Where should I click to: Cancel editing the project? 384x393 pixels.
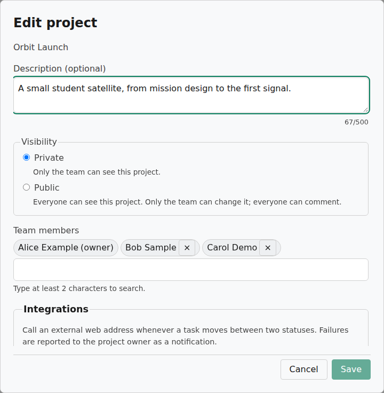(x=303, y=369)
